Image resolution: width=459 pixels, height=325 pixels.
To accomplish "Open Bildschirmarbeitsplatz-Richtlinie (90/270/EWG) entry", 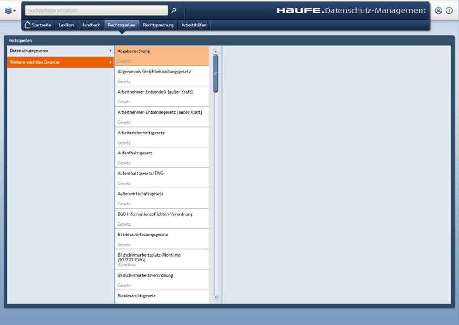I will click(162, 260).
